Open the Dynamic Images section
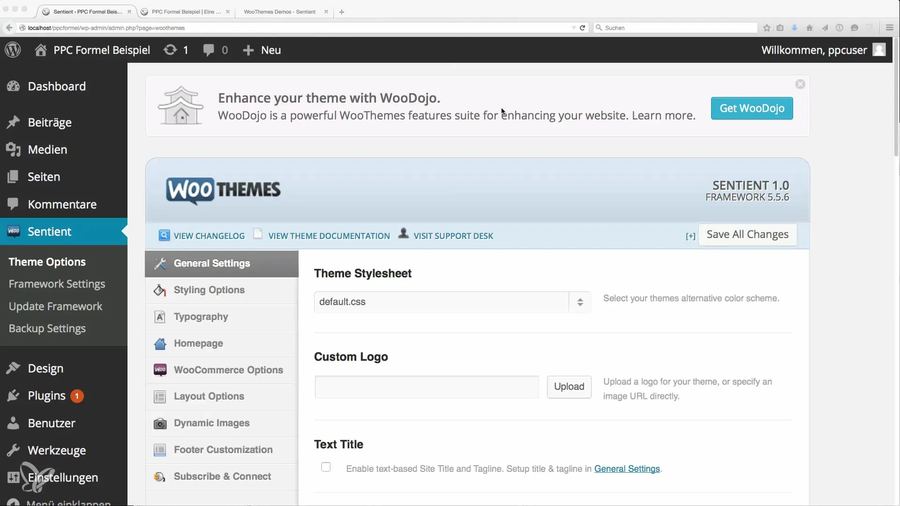Image resolution: width=900 pixels, height=506 pixels. pyautogui.click(x=222, y=423)
